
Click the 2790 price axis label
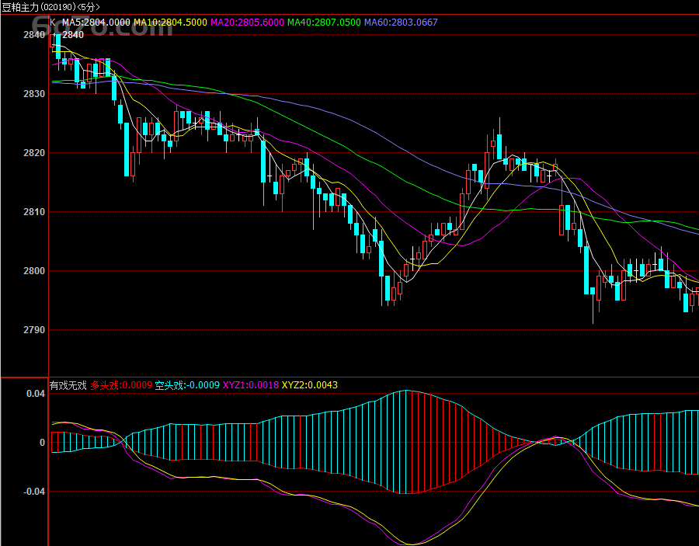pyautogui.click(x=34, y=330)
